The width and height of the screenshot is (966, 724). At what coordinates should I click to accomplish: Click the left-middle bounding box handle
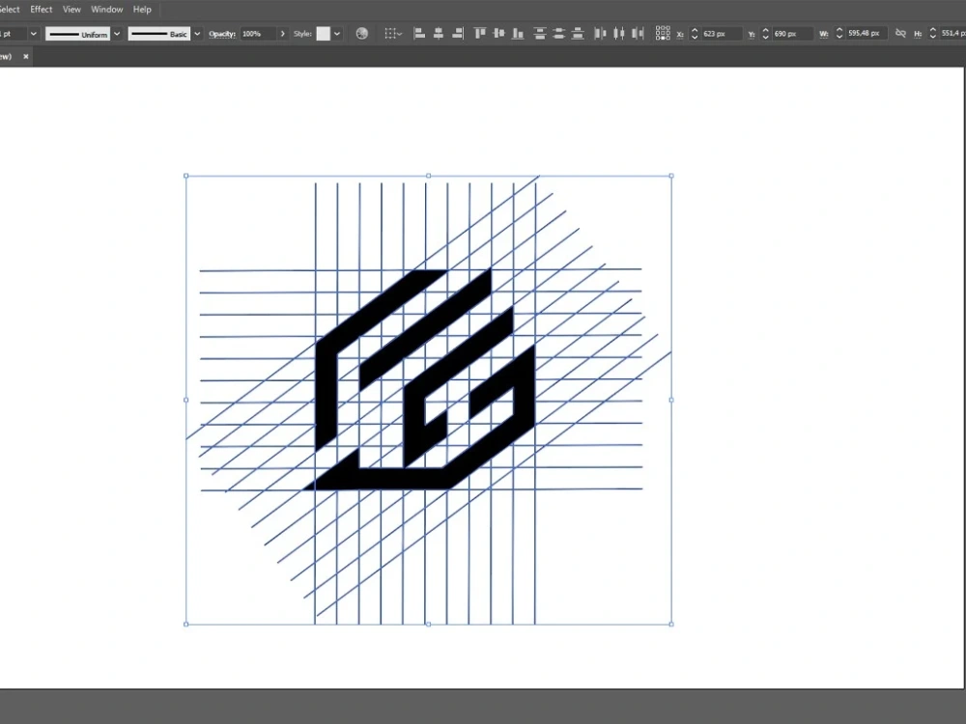pyautogui.click(x=186, y=401)
